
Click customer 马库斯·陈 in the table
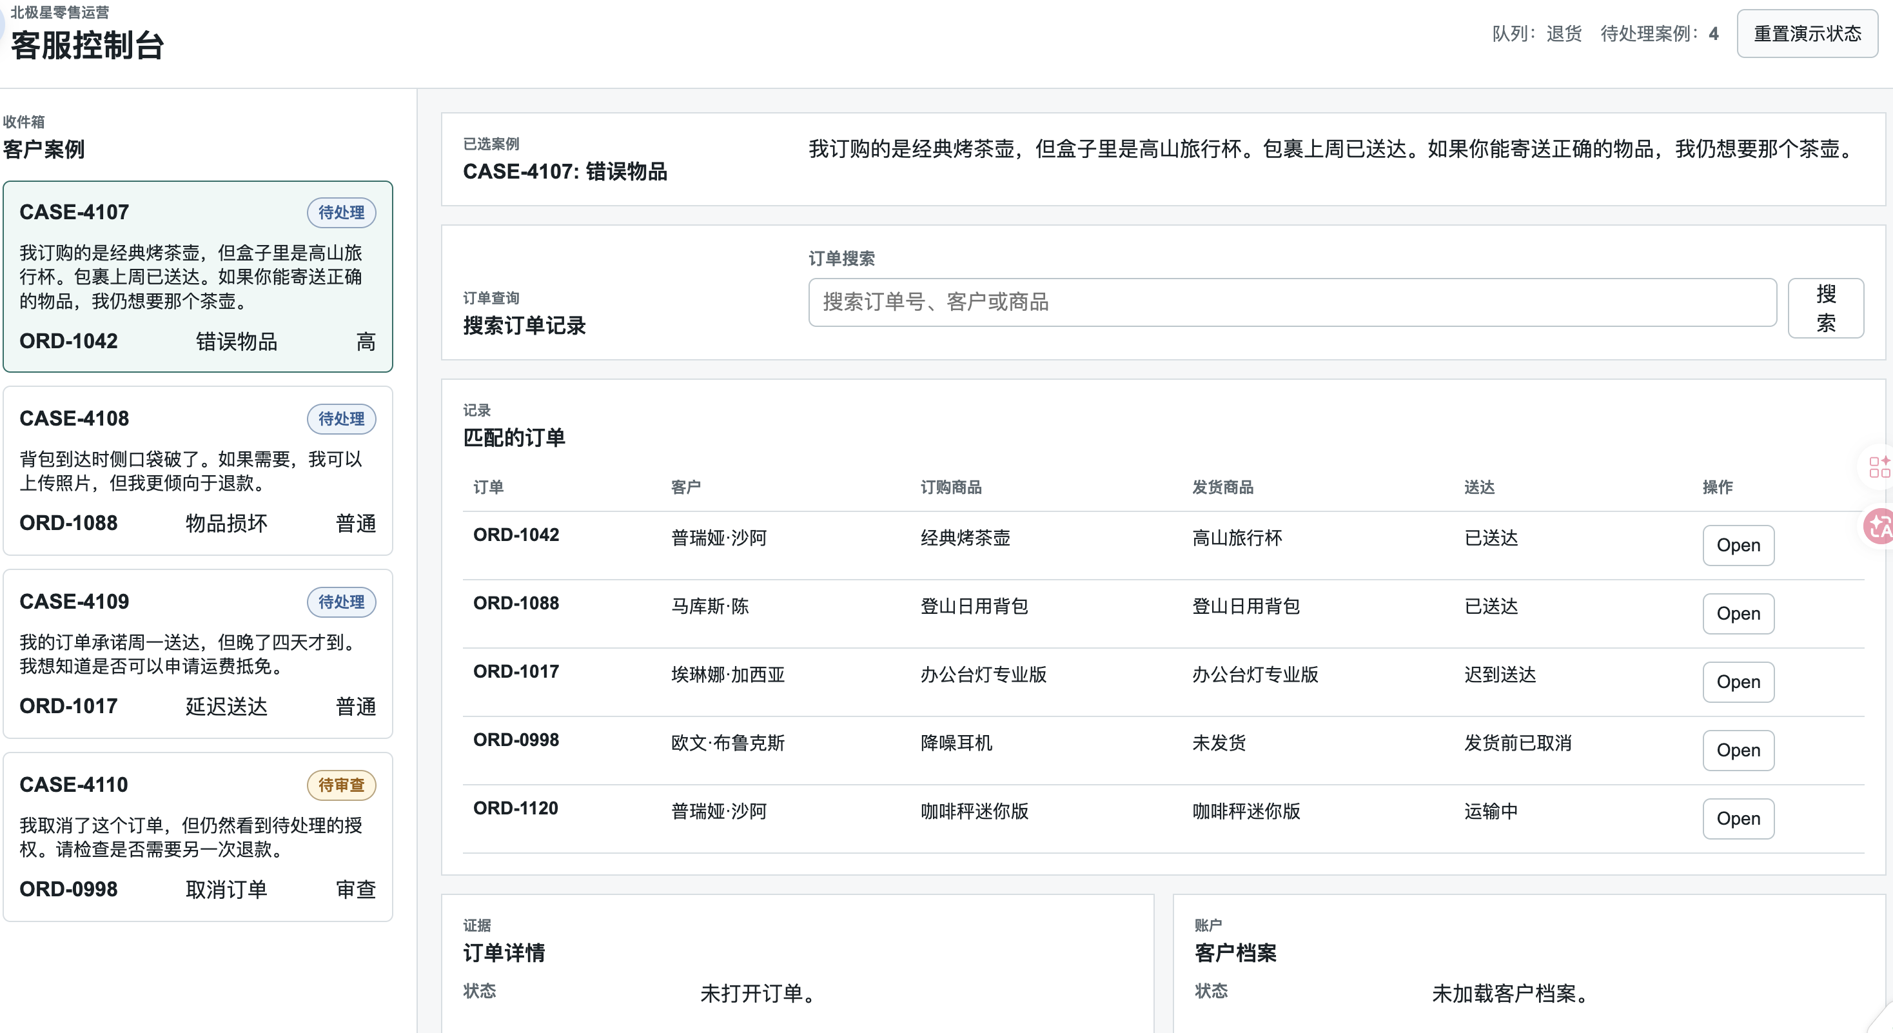click(710, 606)
